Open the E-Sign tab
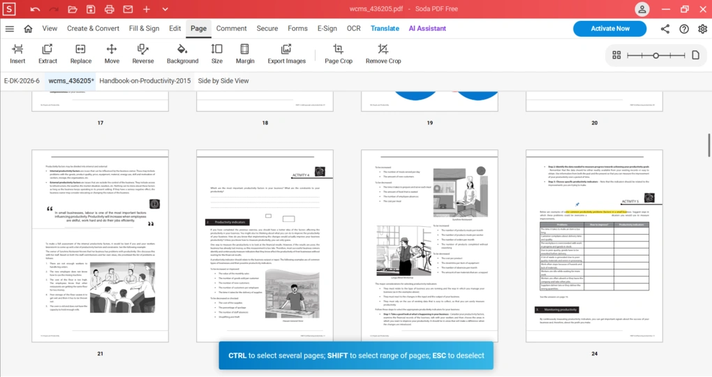 (x=327, y=28)
